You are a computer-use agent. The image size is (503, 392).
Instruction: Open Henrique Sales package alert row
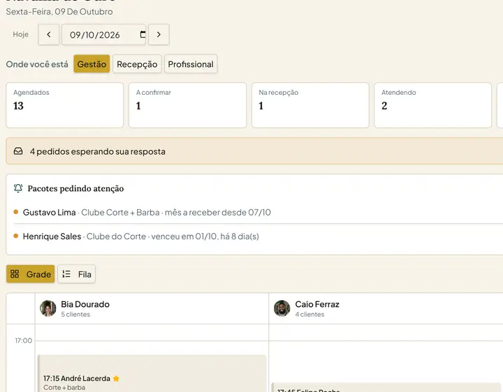point(258,236)
